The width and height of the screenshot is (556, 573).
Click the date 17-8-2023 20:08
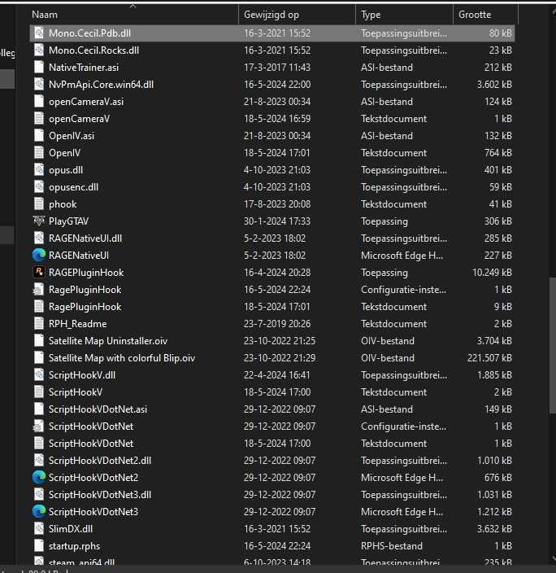click(x=277, y=204)
